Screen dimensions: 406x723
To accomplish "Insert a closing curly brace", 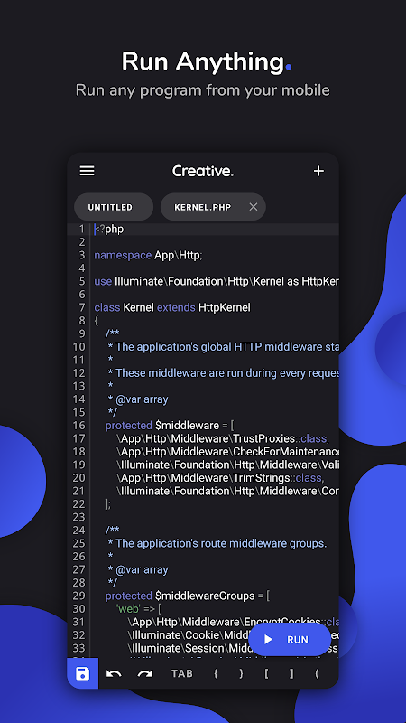I will click(x=241, y=673).
